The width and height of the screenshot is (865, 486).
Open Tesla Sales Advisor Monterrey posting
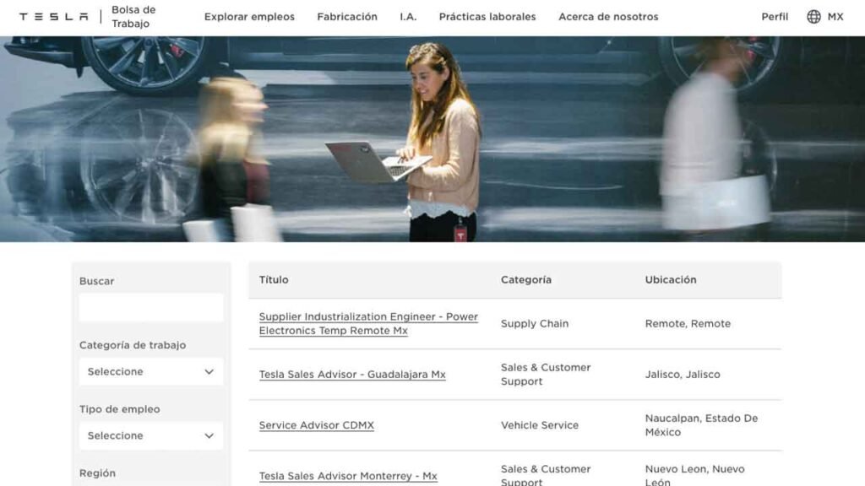coord(348,476)
